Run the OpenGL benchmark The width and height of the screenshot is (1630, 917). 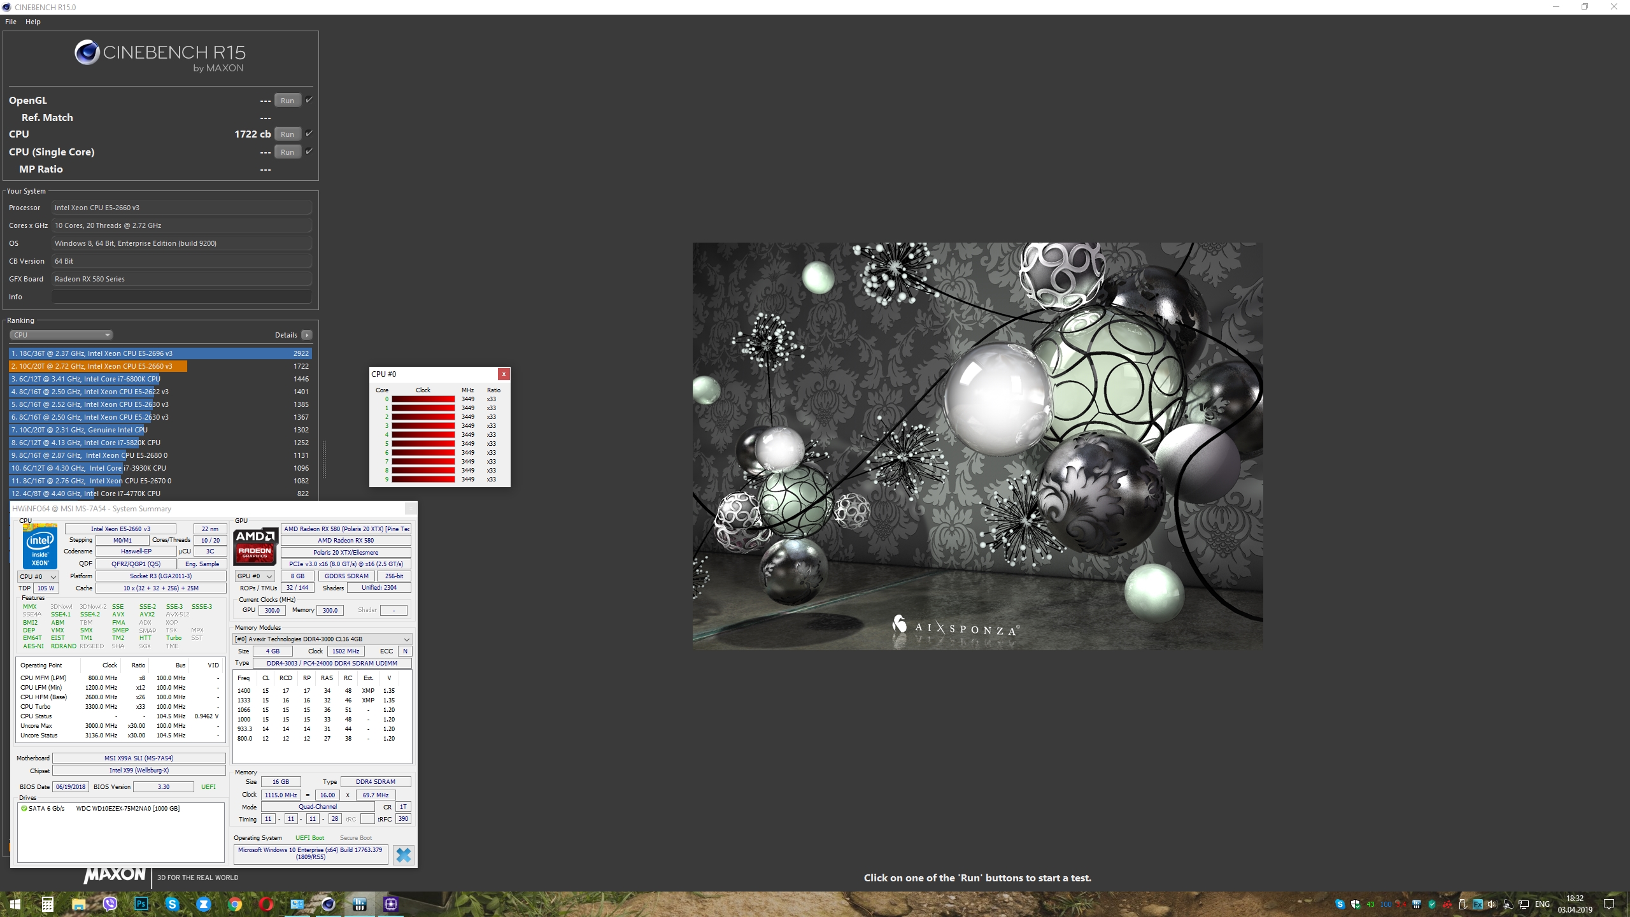pyautogui.click(x=287, y=101)
